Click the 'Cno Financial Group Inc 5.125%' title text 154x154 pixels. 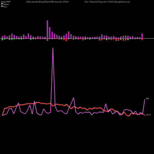99,2
